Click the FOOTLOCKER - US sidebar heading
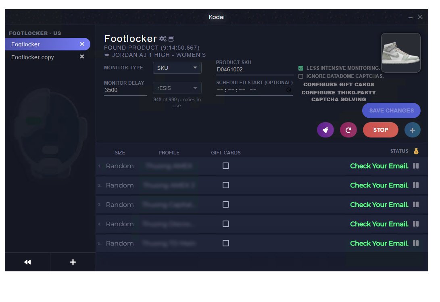The image size is (440, 302). [x=35, y=33]
